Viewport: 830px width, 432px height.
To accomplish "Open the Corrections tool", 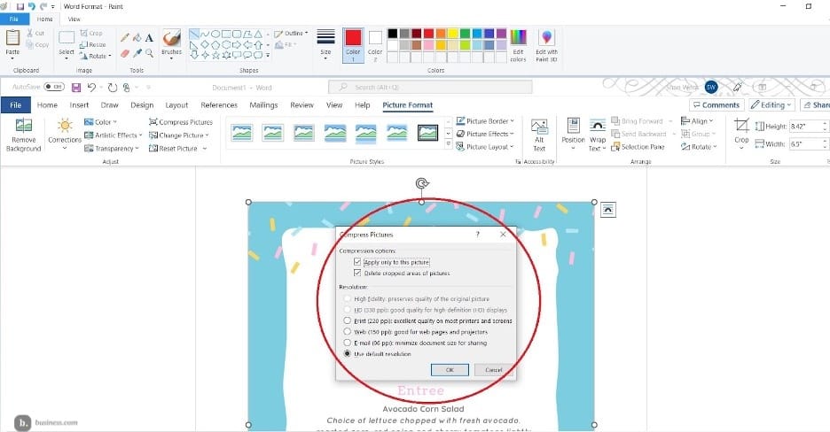I will point(64,127).
